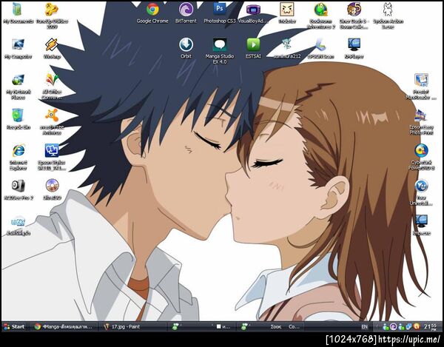Image resolution: width=444 pixels, height=347 pixels.
Task: Click the purple BitTorrent tray icon
Action: (x=393, y=327)
